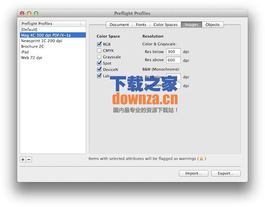Viewport: 265px width, 207px height.
Task: Enable the CMYK checkbox
Action: [99, 50]
